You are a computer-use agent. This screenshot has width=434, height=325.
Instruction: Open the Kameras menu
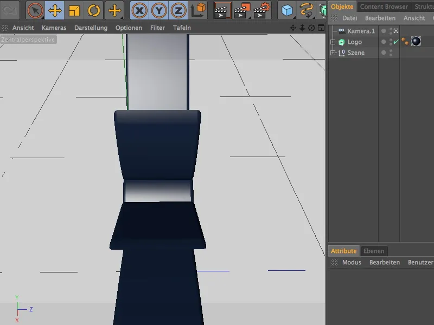point(54,28)
